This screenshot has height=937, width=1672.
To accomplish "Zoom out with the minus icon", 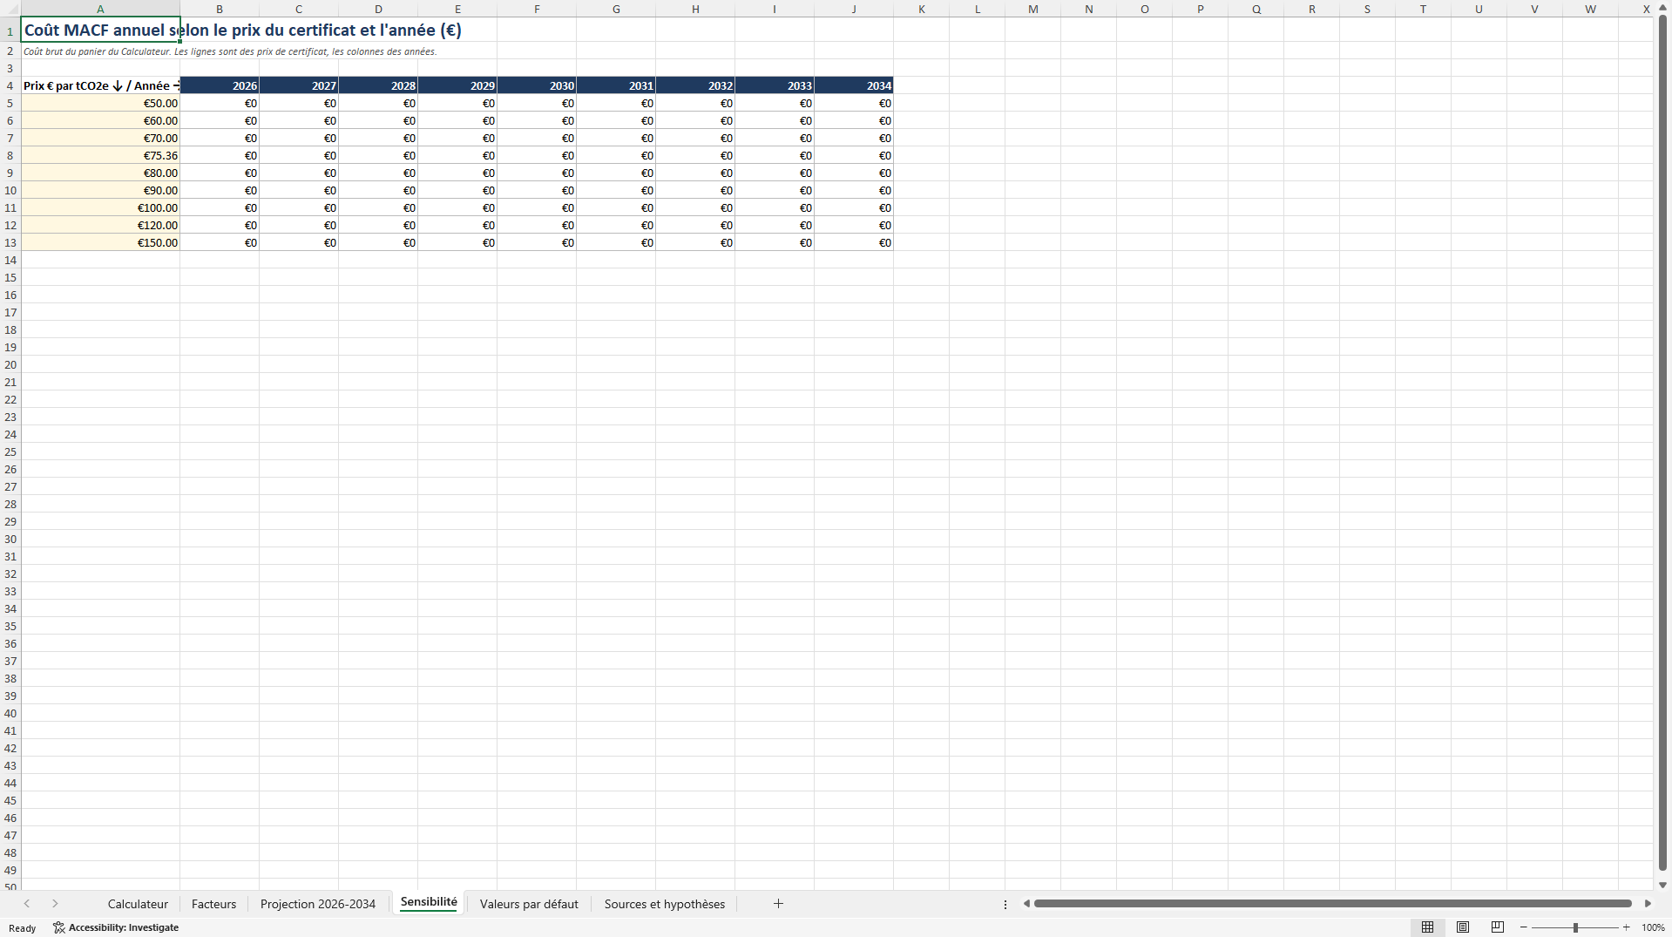I will 1523,927.
